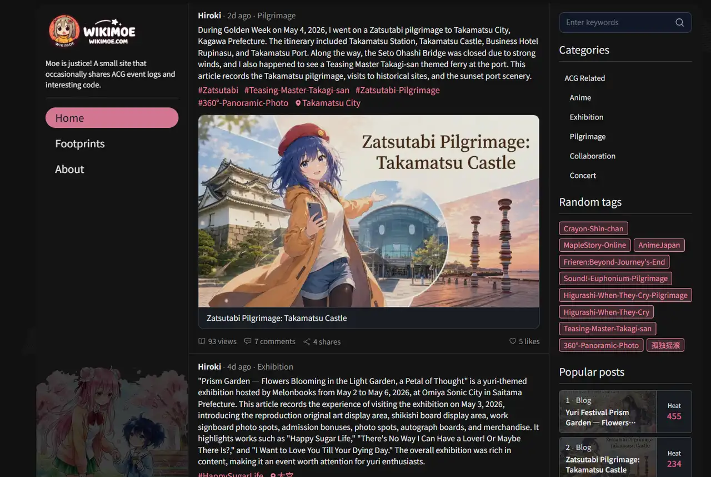
Task: Click the Heat 455 value
Action: 674,416
